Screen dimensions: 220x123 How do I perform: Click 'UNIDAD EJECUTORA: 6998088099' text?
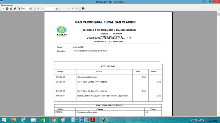point(108,42)
